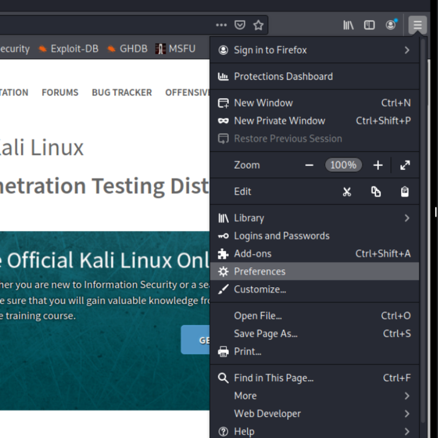Image resolution: width=438 pixels, height=438 pixels.
Task: Click the Paste clipboard icon
Action: coord(405,192)
